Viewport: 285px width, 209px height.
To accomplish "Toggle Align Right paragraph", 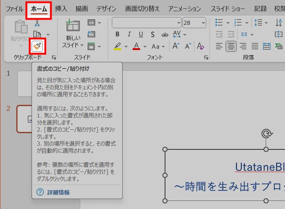I will 243,46.
